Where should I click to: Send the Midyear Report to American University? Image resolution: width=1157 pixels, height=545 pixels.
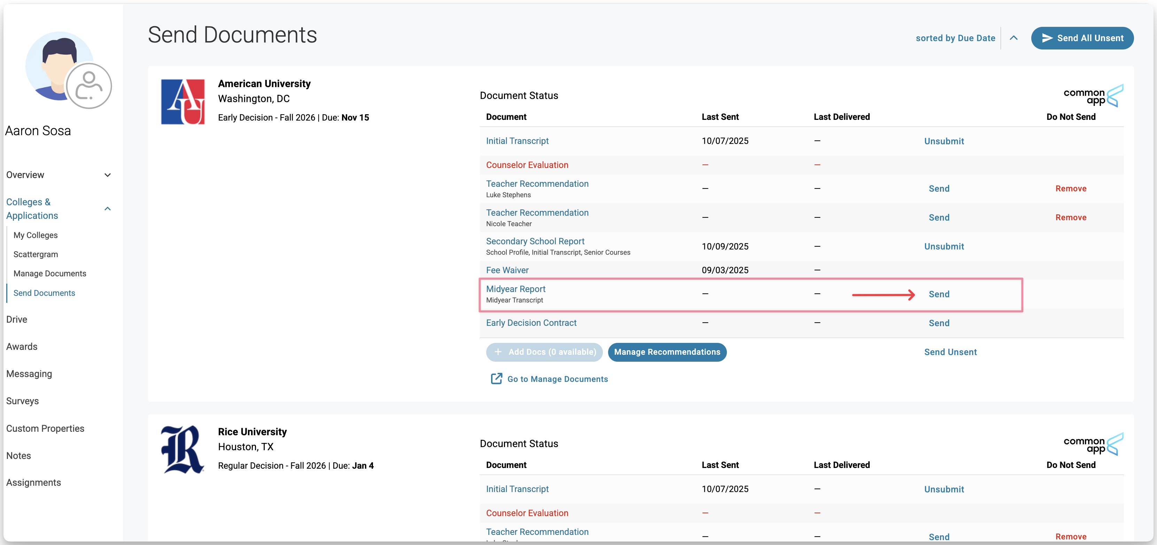(x=939, y=294)
